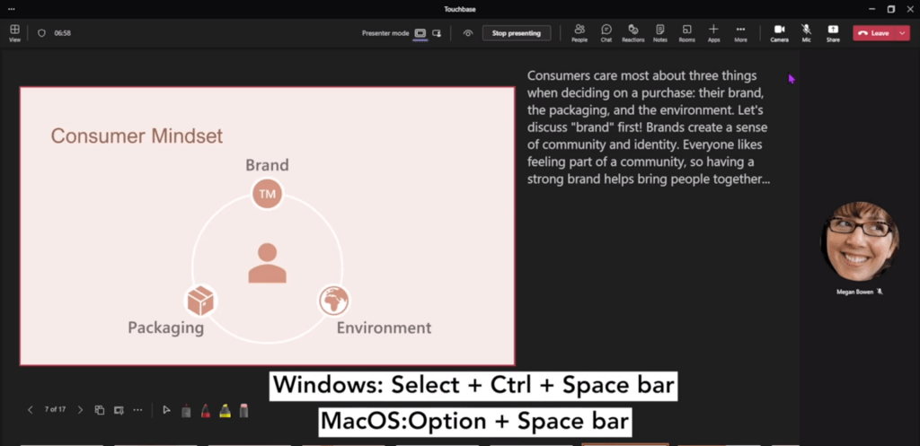Click Stop presenting
The width and height of the screenshot is (920, 446).
(517, 33)
